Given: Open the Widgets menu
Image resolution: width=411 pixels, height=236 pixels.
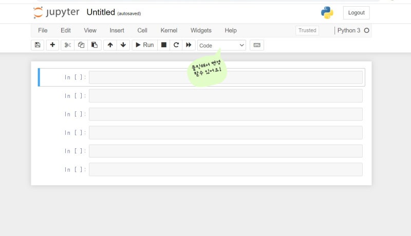Looking at the screenshot, I should pyautogui.click(x=201, y=30).
